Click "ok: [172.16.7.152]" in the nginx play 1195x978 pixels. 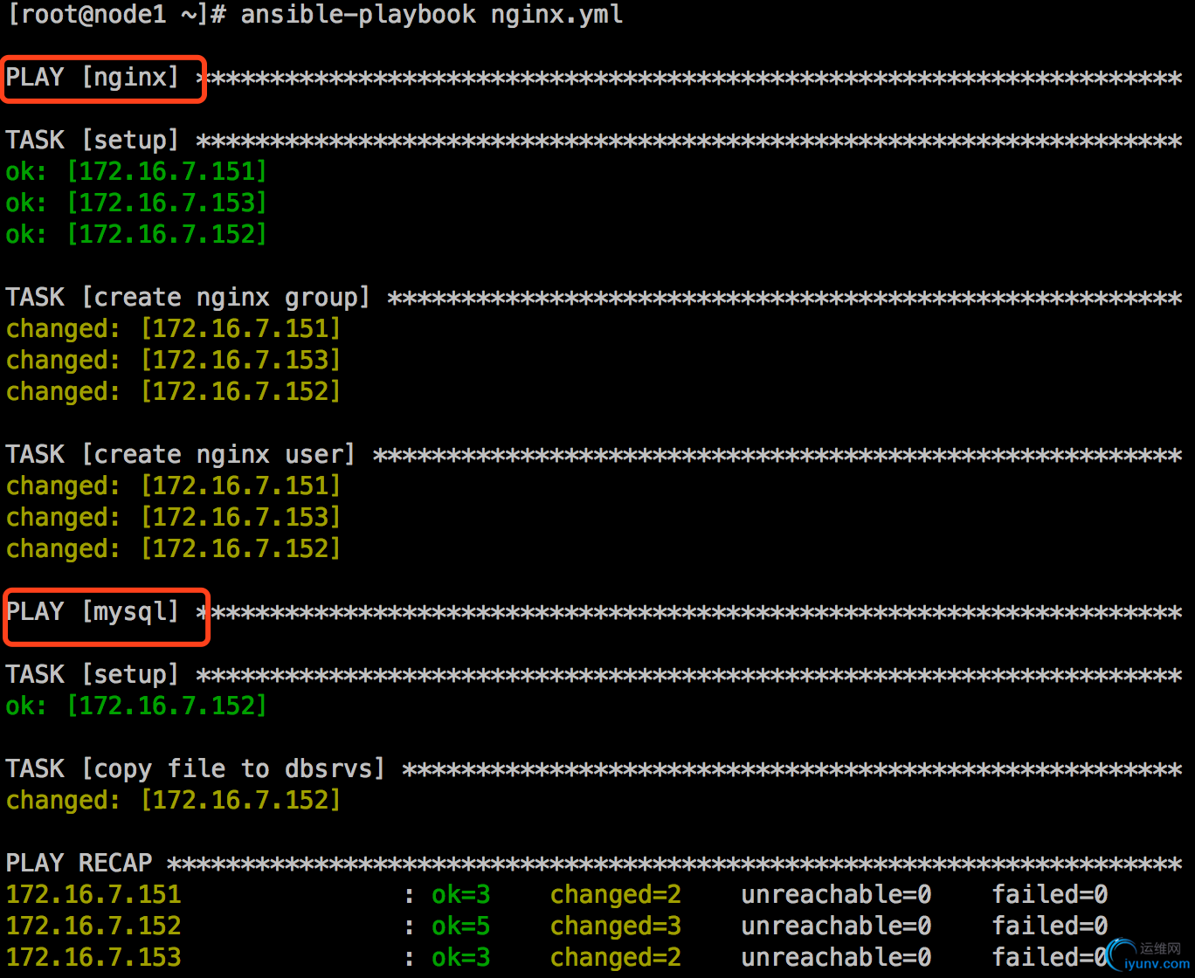136,235
